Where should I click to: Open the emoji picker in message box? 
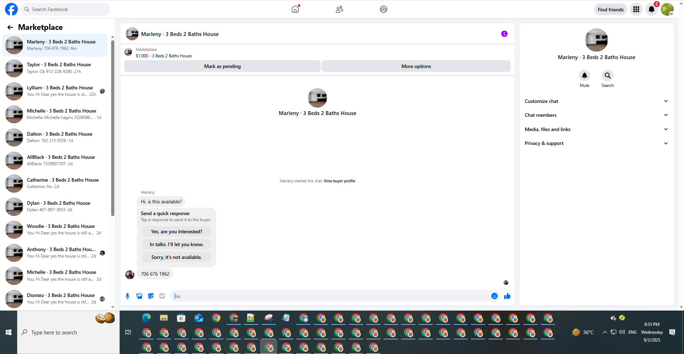click(494, 296)
